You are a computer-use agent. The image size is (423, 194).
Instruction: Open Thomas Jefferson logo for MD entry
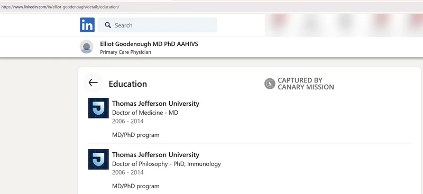(98, 108)
